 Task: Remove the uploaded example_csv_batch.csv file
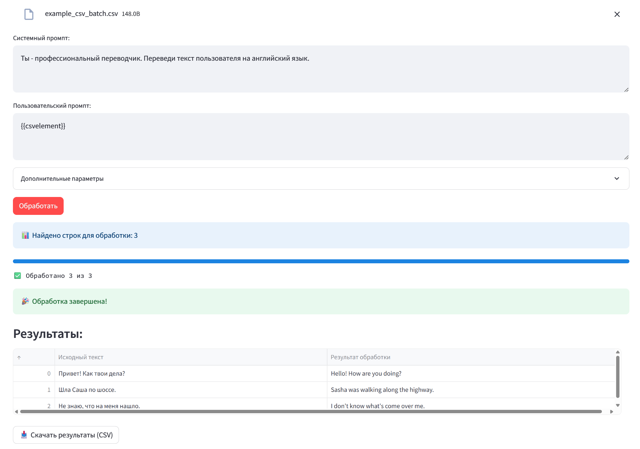[x=617, y=14]
